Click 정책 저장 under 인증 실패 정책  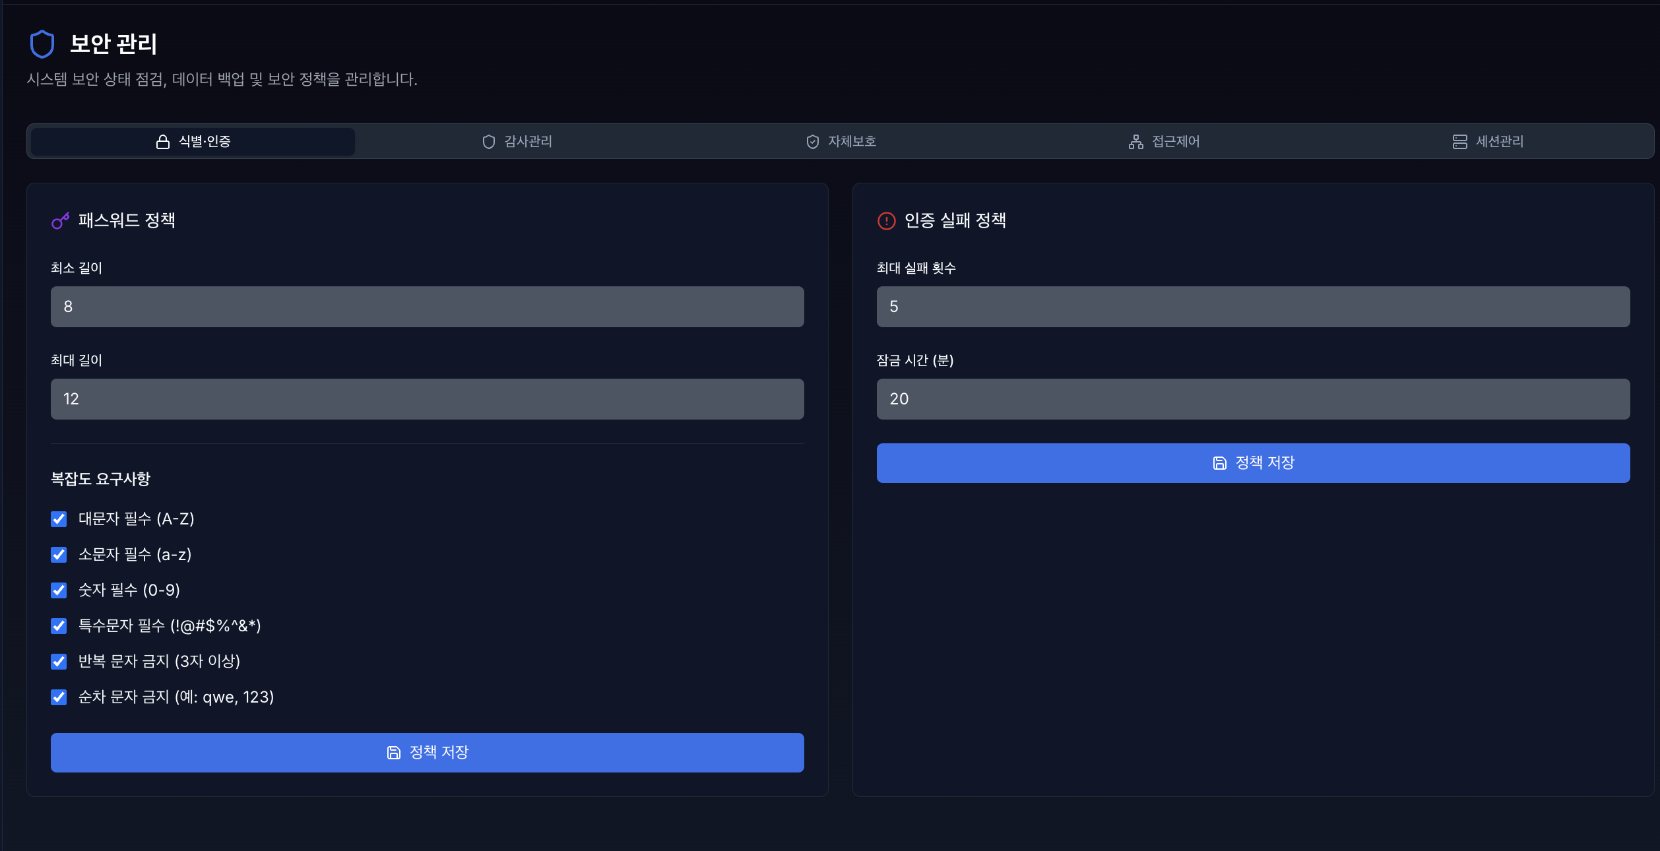1253,463
